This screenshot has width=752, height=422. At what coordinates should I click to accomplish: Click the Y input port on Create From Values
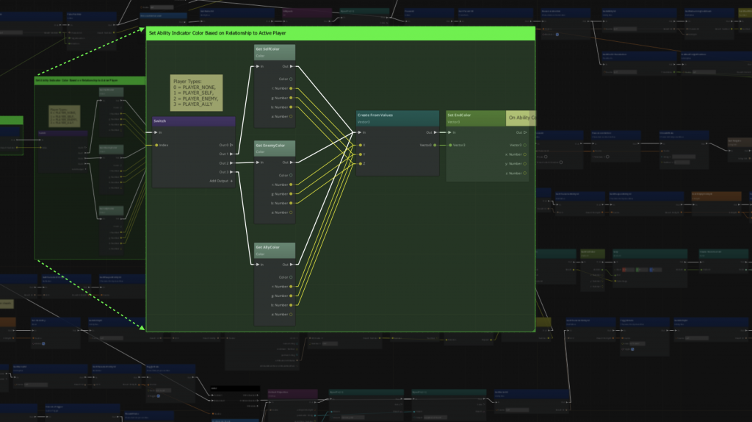coord(360,154)
